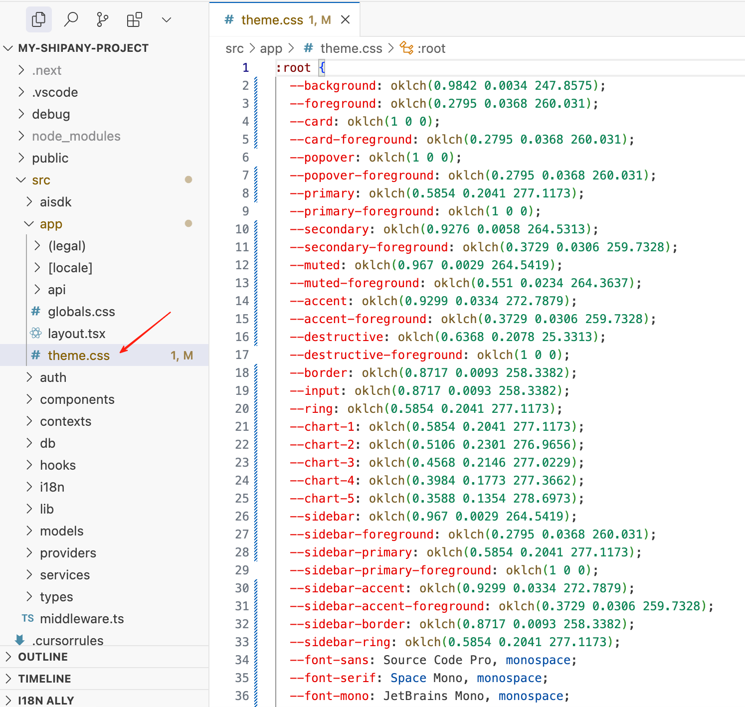Viewport: 745px width, 707px height.
Task: Open the Source Control branch icon
Action: 102,19
